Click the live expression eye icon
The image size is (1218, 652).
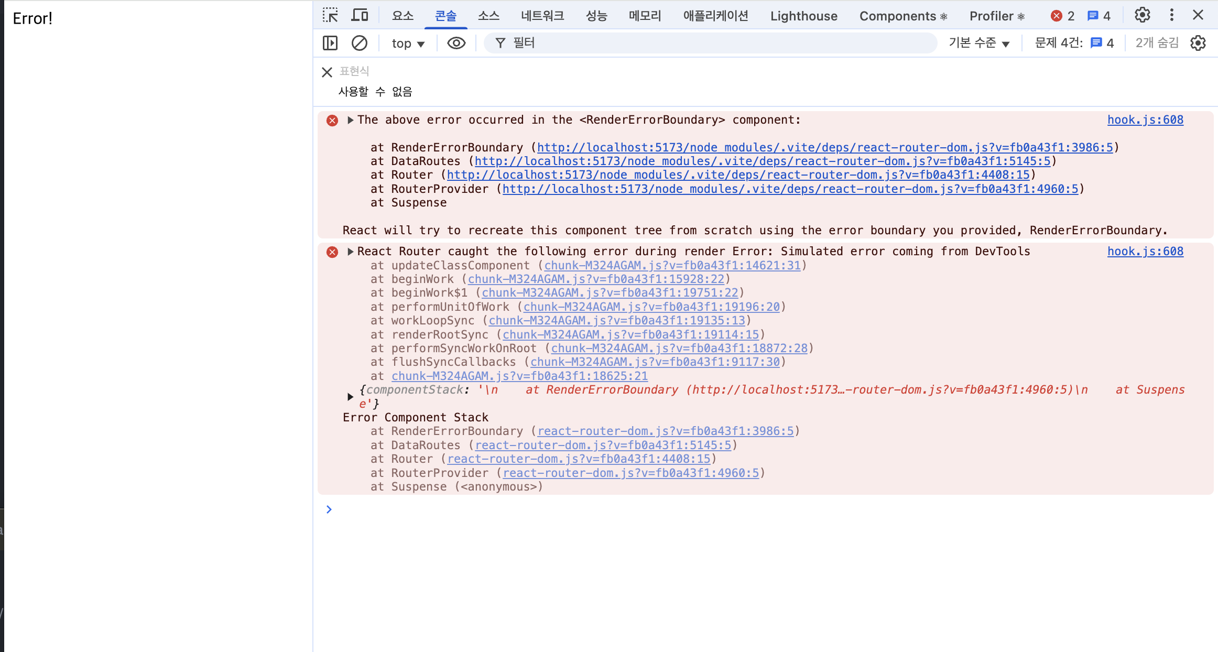(x=456, y=43)
